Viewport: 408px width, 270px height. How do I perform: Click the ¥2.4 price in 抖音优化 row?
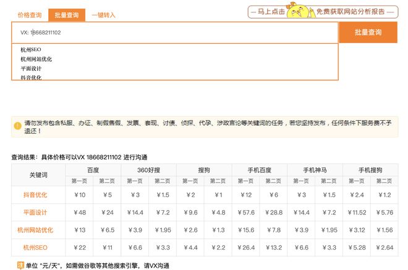357,195
